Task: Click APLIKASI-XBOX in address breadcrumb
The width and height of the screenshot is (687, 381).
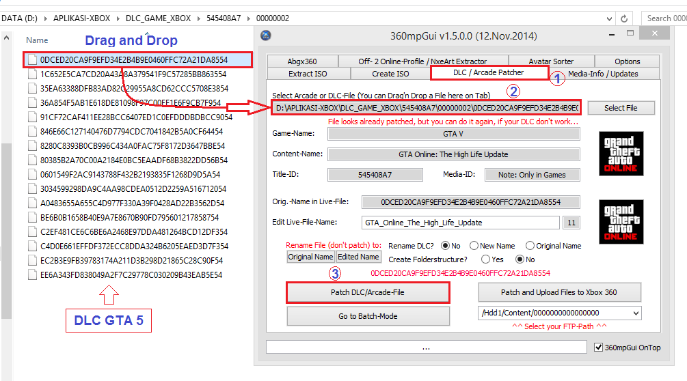Action: pyautogui.click(x=82, y=18)
